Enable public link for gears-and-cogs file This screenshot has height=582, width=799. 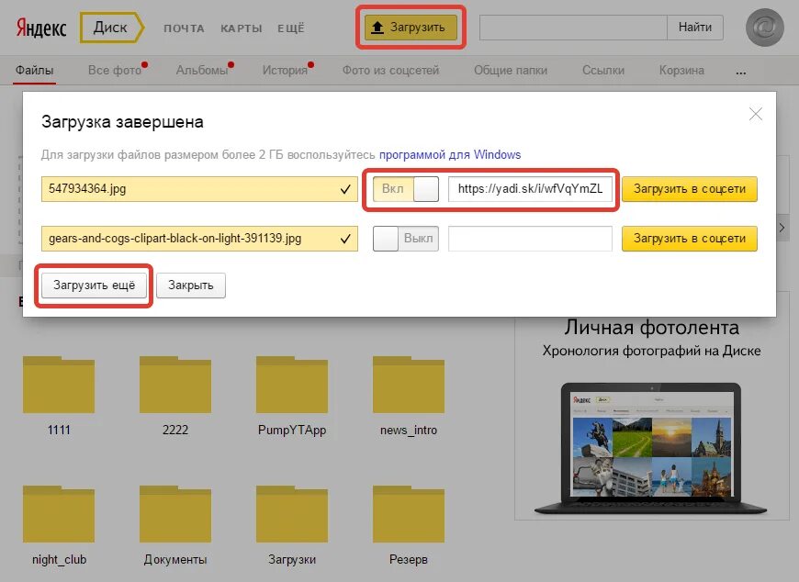click(x=406, y=239)
